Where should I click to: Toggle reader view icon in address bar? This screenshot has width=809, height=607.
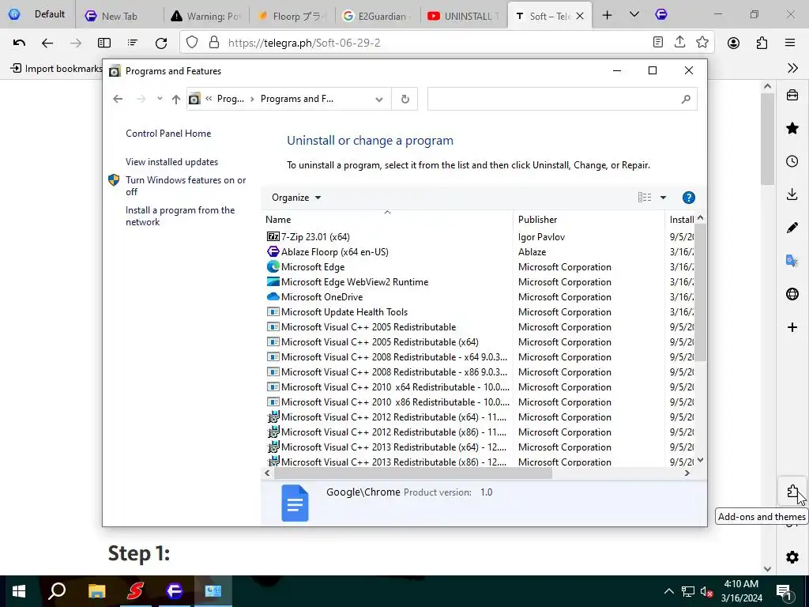(657, 43)
